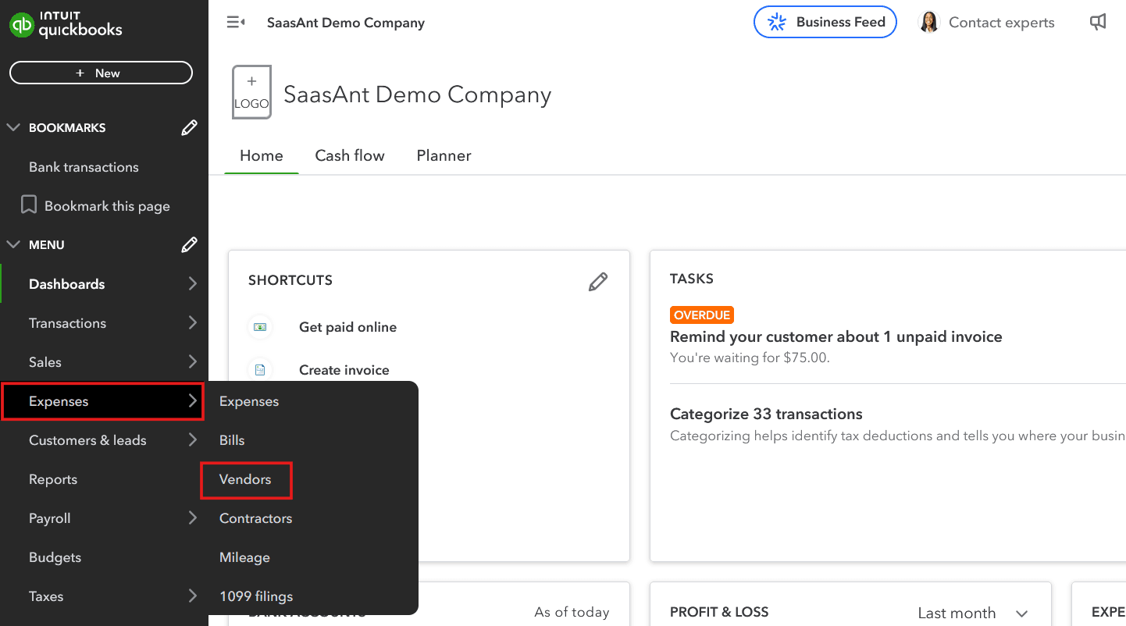
Task: Add company logo placeholder
Action: click(251, 92)
